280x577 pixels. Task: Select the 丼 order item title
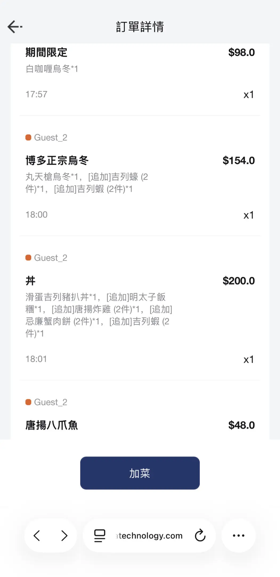pos(31,281)
